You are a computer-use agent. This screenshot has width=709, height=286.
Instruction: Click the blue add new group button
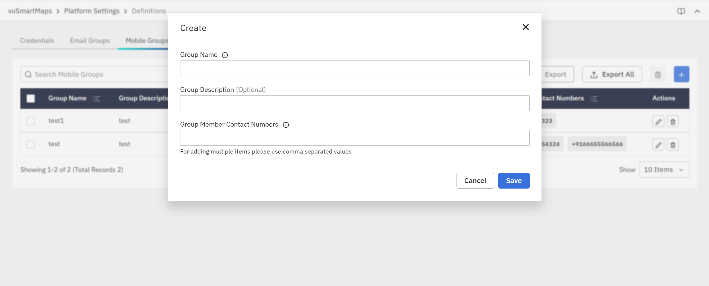pyautogui.click(x=681, y=75)
